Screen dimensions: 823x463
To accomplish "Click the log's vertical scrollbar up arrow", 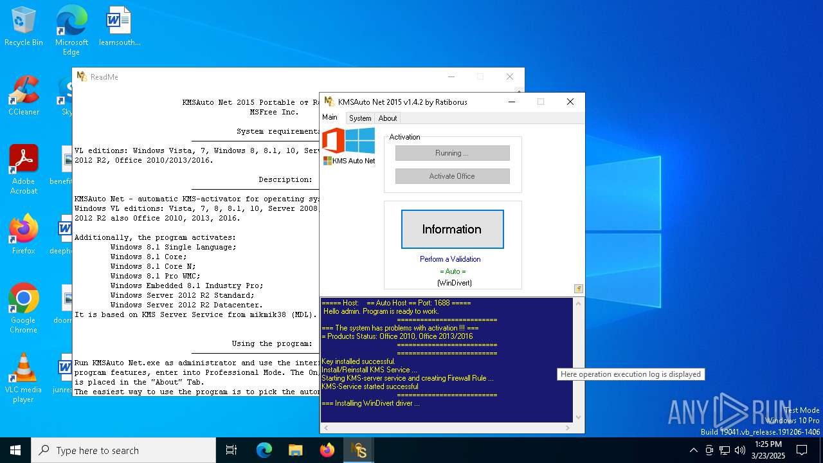I will 578,303.
